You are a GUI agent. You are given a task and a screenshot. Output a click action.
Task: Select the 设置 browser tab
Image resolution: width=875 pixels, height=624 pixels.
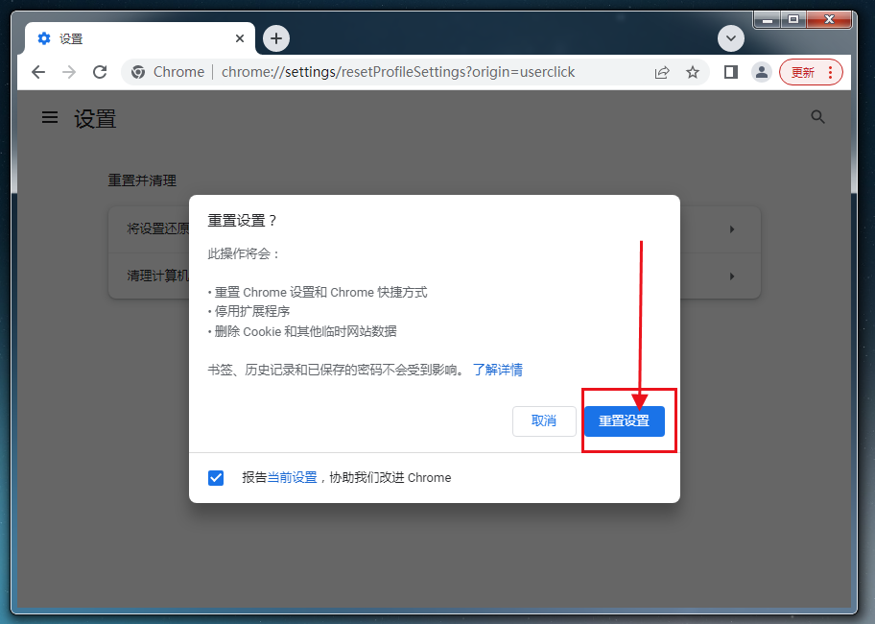[x=139, y=38]
